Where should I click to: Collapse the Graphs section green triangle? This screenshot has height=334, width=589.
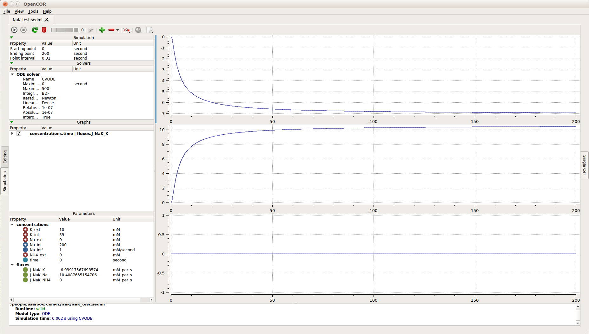click(x=12, y=122)
